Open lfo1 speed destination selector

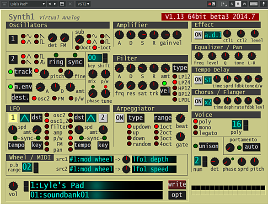click(154, 169)
